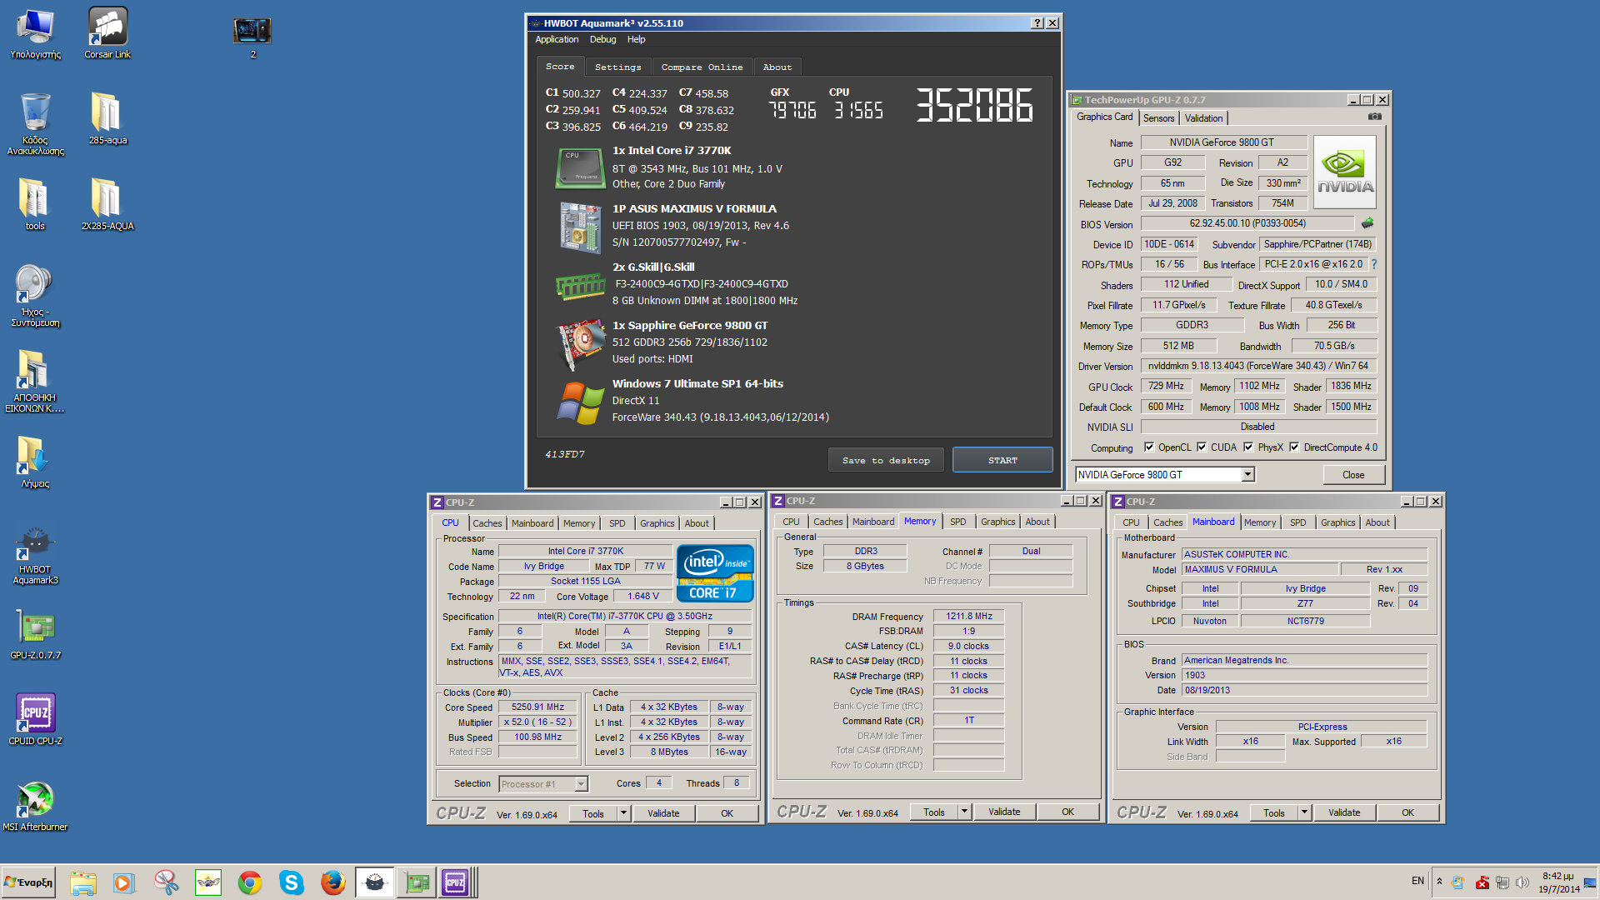Expand Tools dropdown arrow in Memory tab window
This screenshot has width=1600, height=900.
point(964,812)
